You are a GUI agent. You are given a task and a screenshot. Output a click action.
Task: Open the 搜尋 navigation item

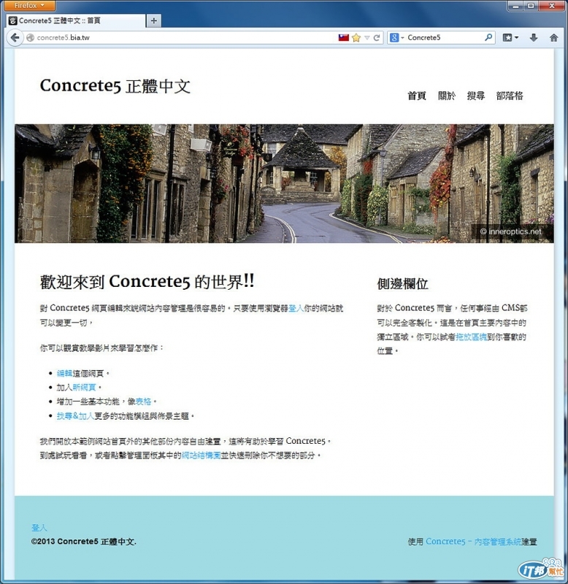476,96
